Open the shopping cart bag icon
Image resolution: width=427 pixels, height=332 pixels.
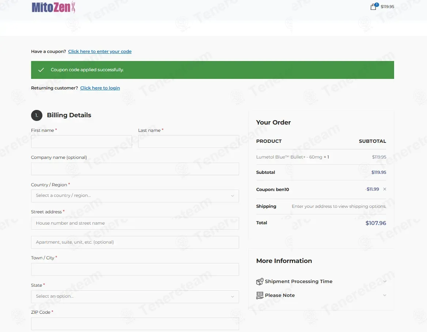pyautogui.click(x=373, y=7)
